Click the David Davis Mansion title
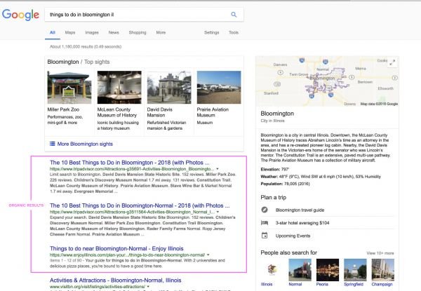The image size is (421, 291). pos(160,112)
